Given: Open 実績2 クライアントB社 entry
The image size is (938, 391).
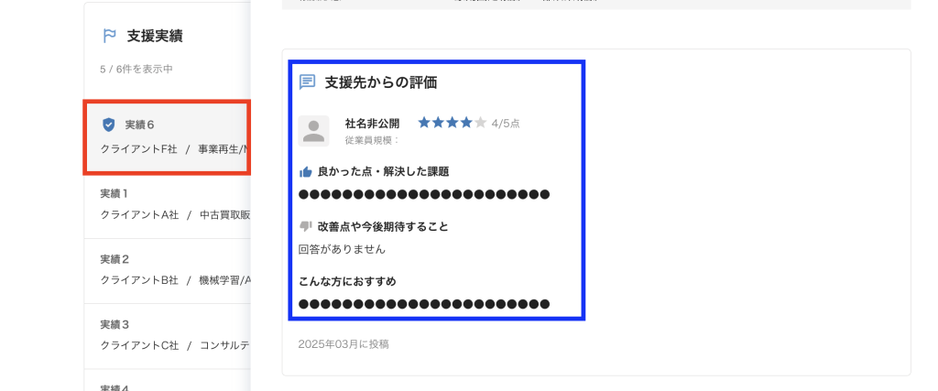Looking at the screenshot, I should point(167,271).
